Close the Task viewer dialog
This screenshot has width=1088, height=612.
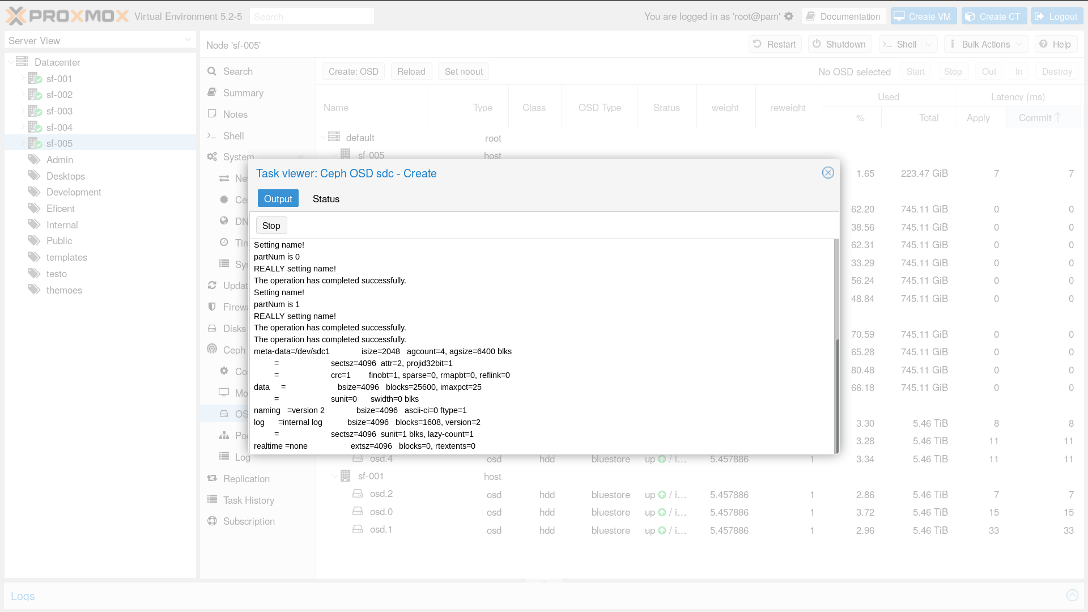click(x=828, y=173)
